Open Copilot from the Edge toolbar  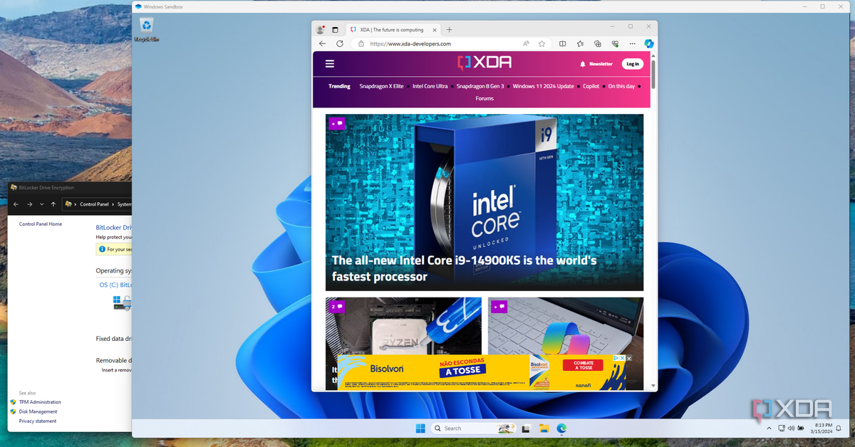pos(648,43)
